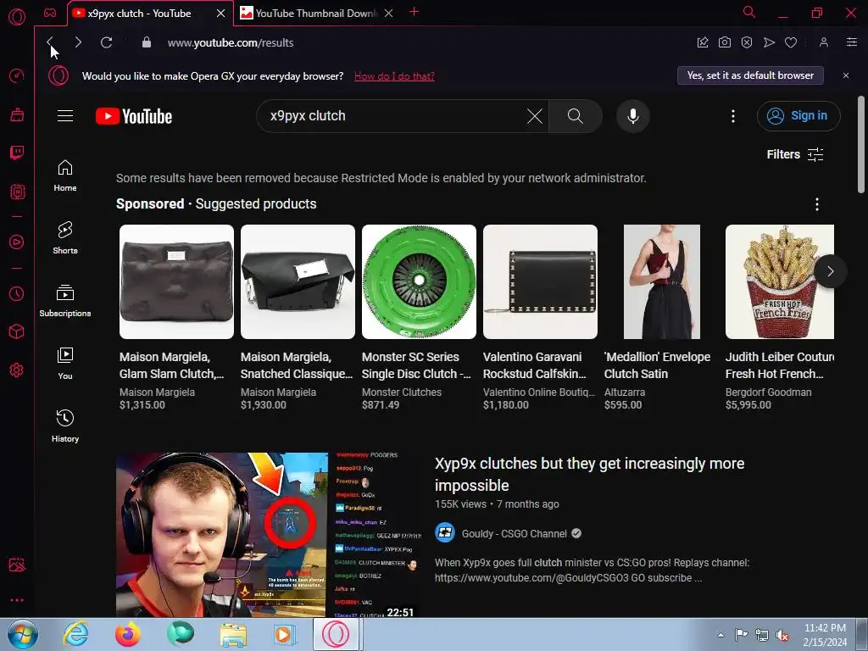
Task: Open Opera account profile icon
Action: pos(824,42)
